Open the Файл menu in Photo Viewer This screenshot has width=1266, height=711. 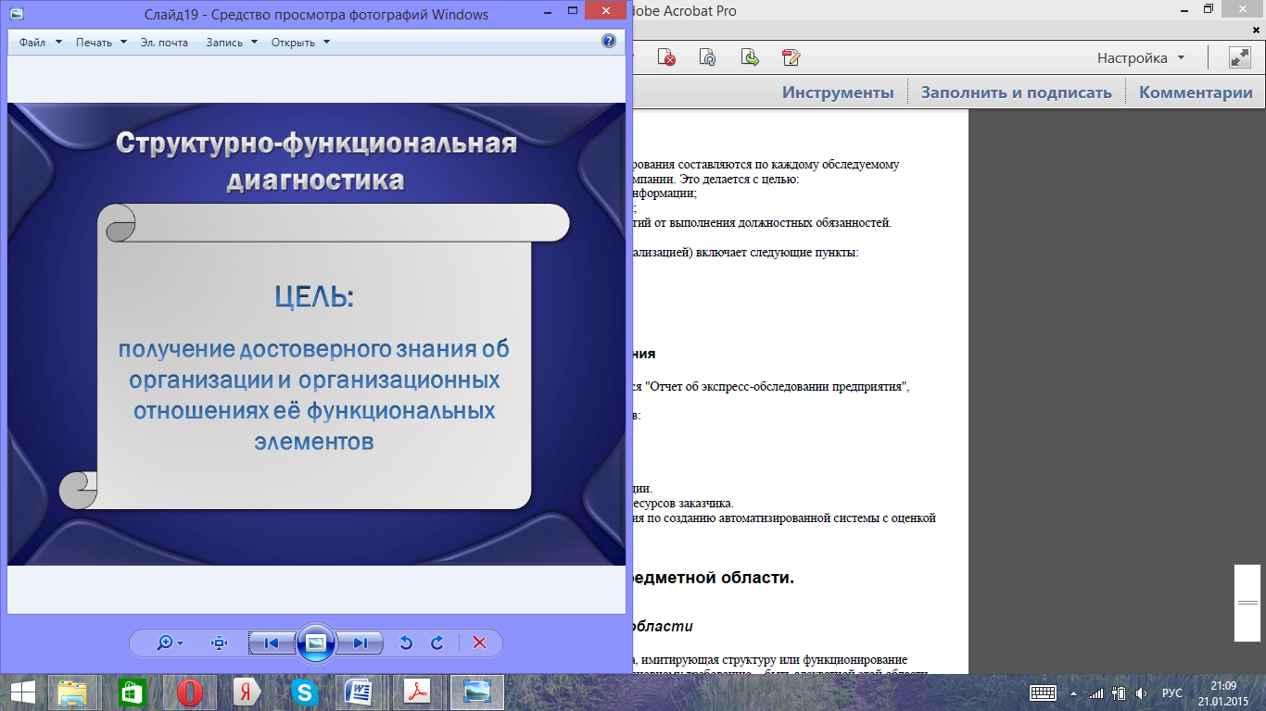(x=40, y=42)
